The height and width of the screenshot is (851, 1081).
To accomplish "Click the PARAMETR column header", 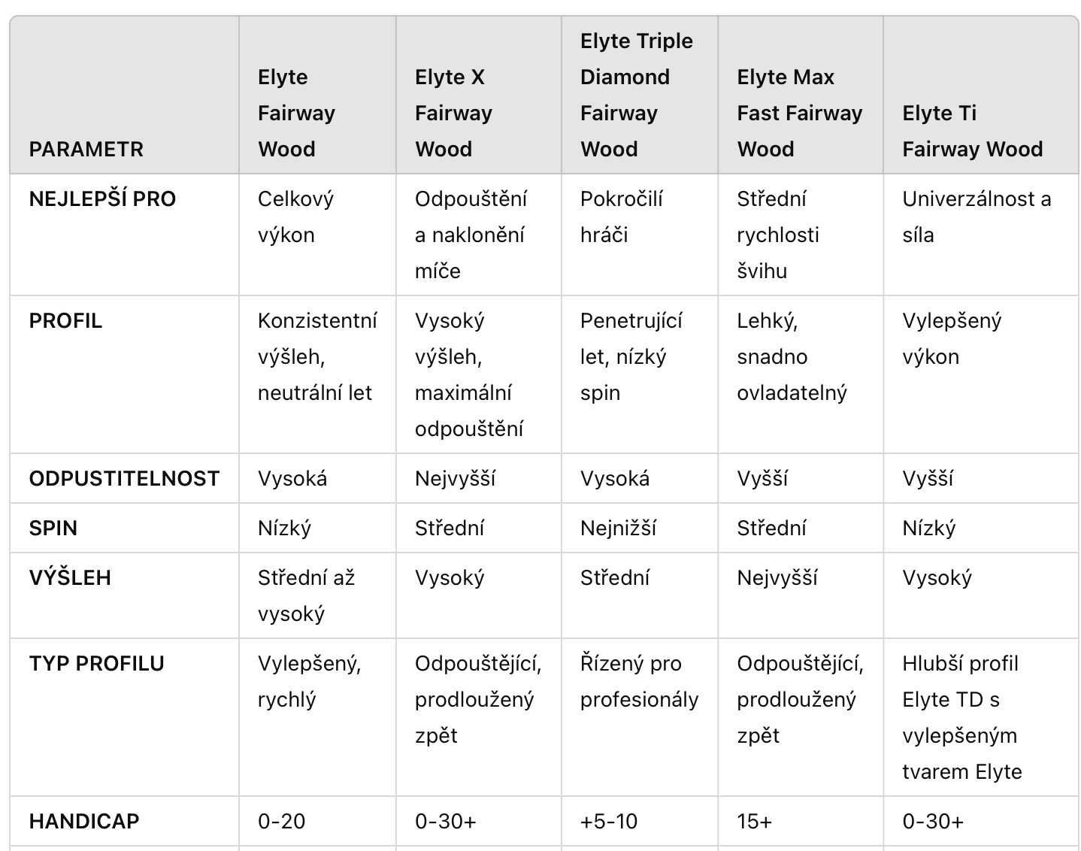I will [x=86, y=149].
